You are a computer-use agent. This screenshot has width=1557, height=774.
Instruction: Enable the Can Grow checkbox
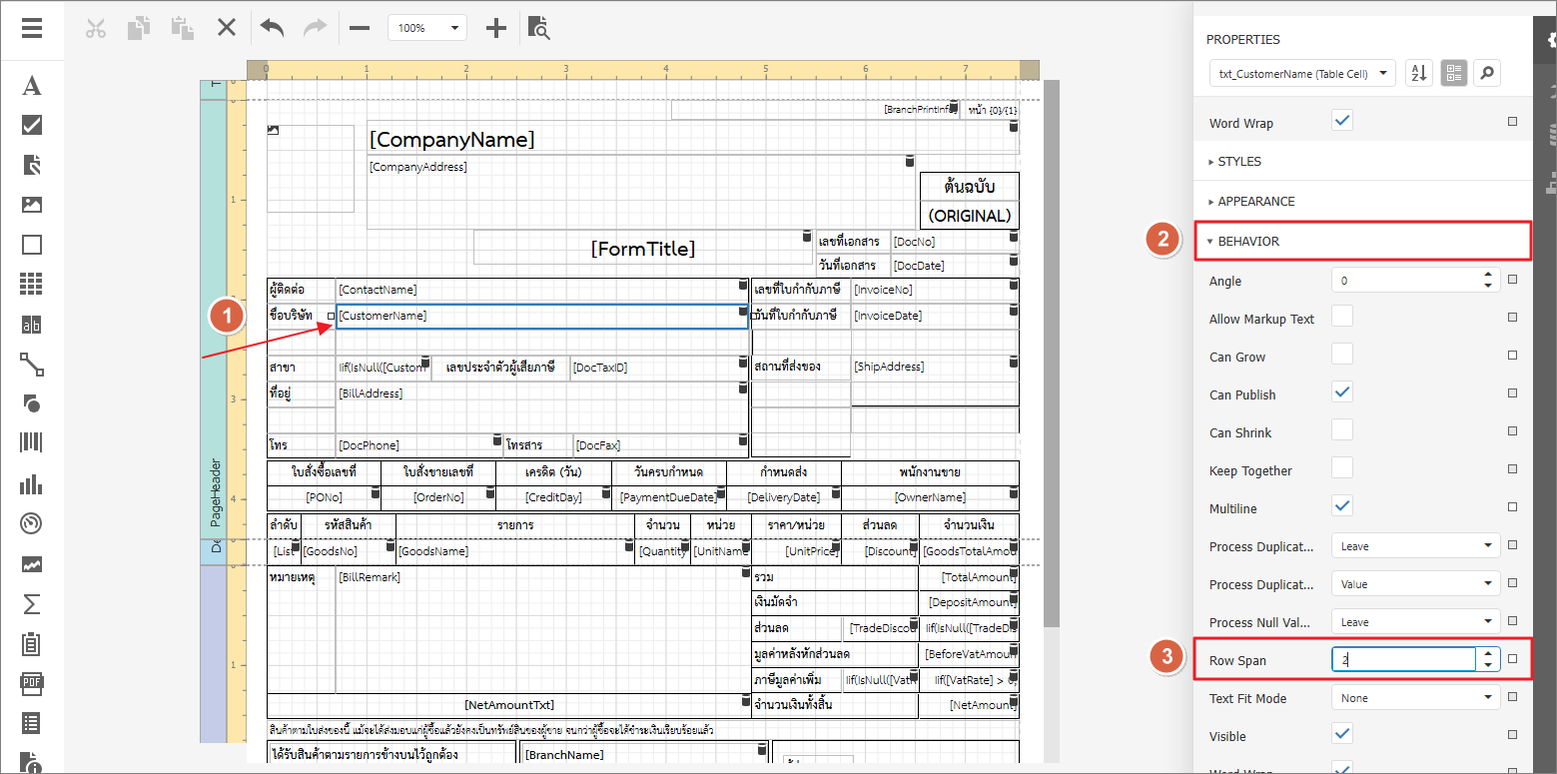point(1342,355)
